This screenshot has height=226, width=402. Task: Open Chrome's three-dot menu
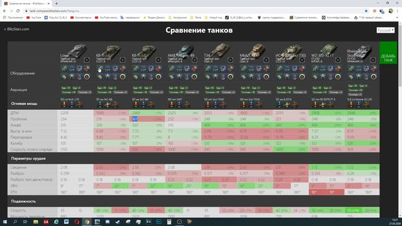[398, 11]
